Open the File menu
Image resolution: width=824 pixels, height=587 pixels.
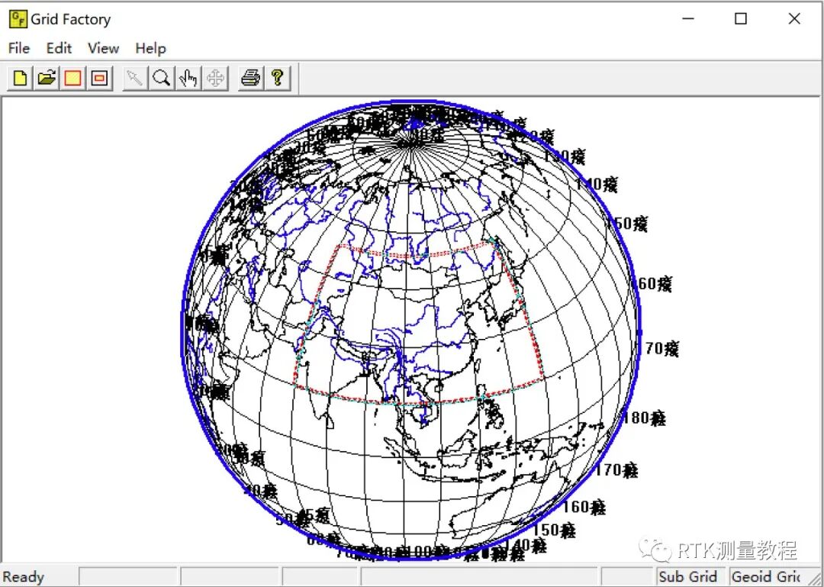tap(19, 48)
